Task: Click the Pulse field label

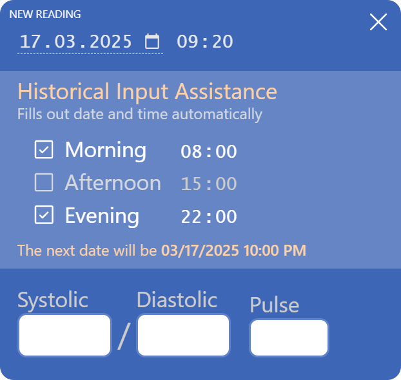Action: [x=274, y=305]
